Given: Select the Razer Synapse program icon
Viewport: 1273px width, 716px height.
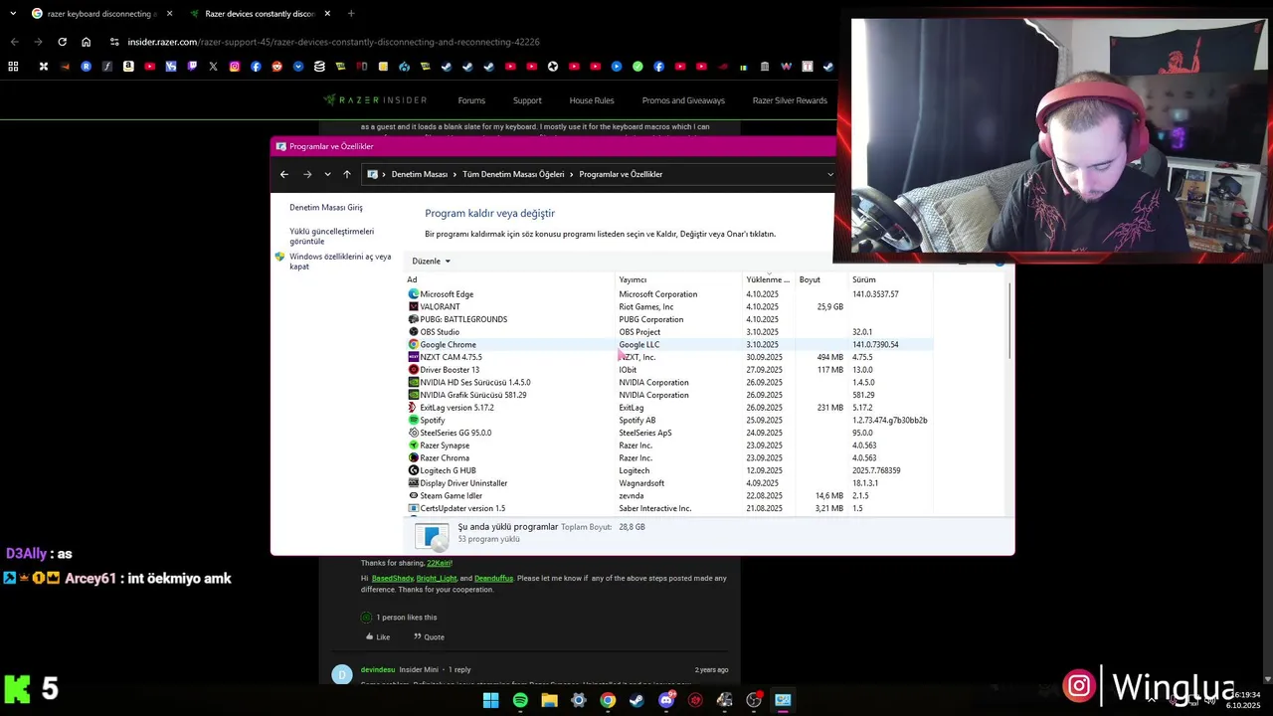Looking at the screenshot, I should click(414, 446).
